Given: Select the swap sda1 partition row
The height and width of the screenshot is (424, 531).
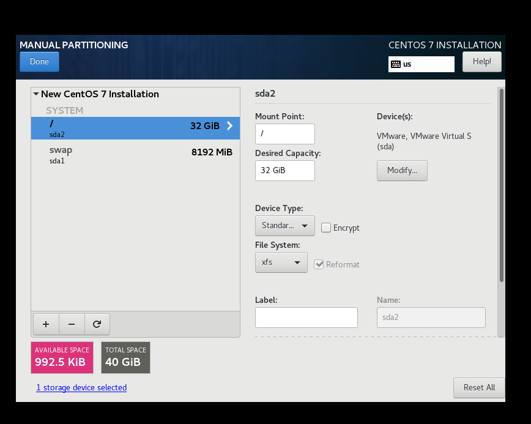Looking at the screenshot, I should [135, 155].
